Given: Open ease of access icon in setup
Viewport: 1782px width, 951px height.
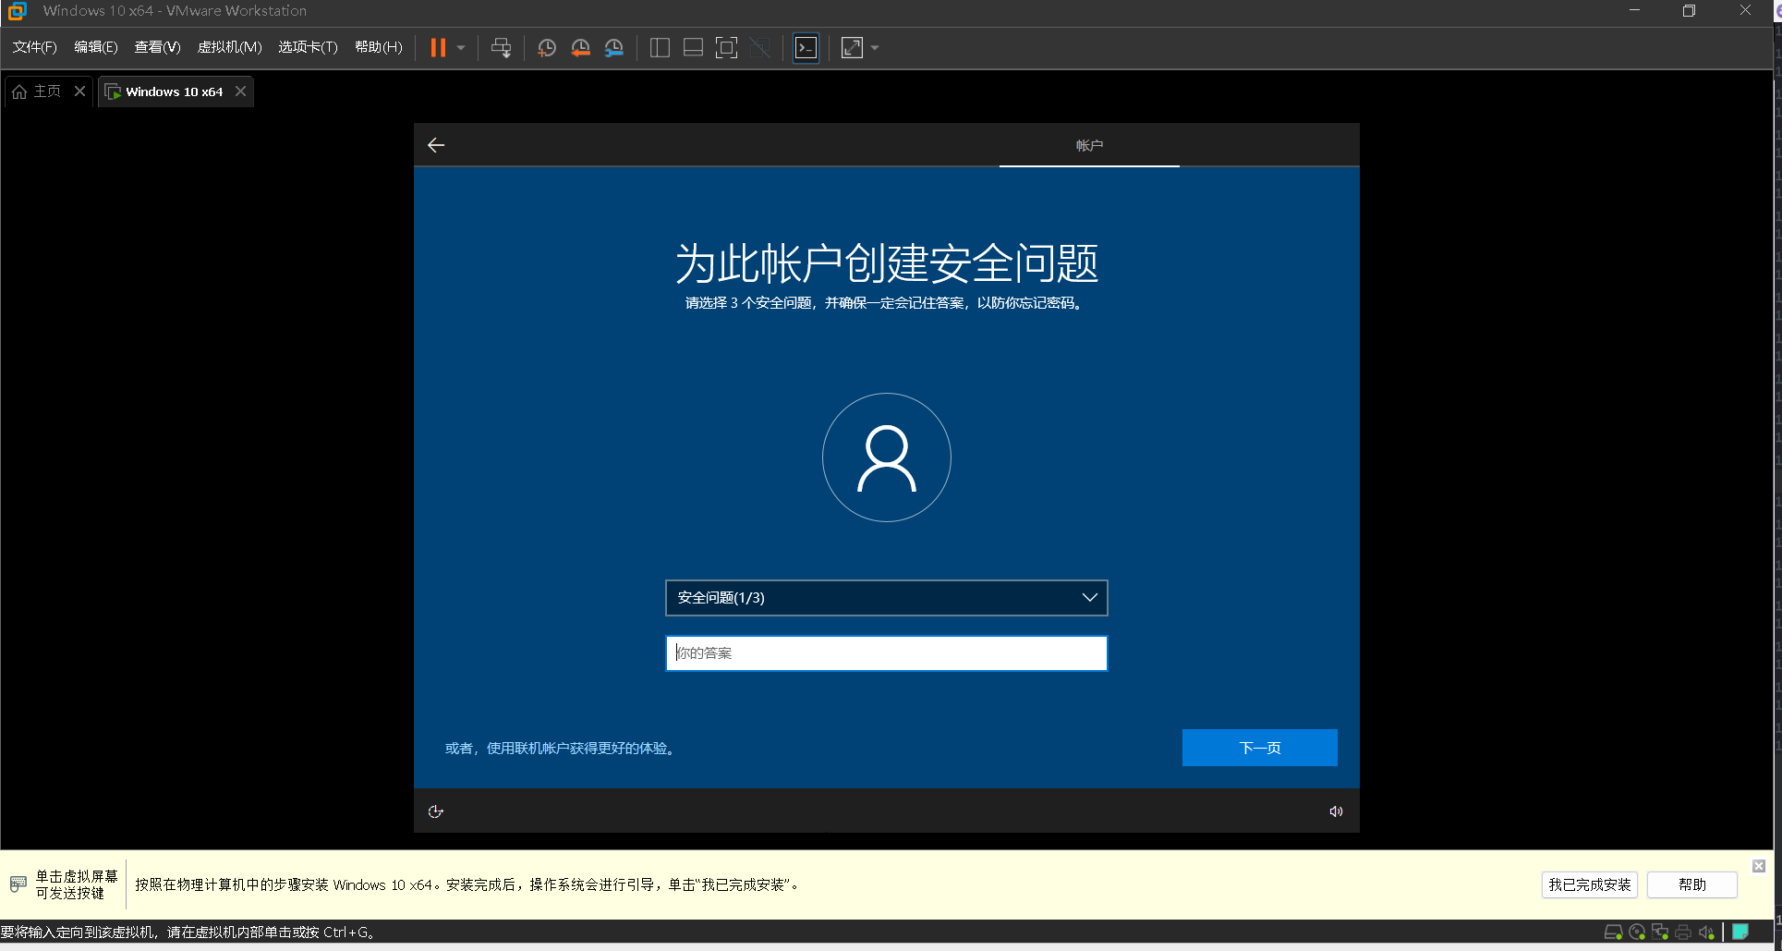Looking at the screenshot, I should [436, 811].
